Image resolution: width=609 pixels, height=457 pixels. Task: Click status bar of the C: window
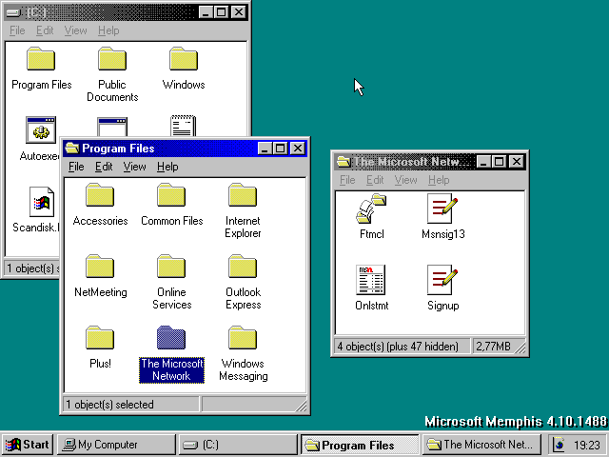coord(31,268)
